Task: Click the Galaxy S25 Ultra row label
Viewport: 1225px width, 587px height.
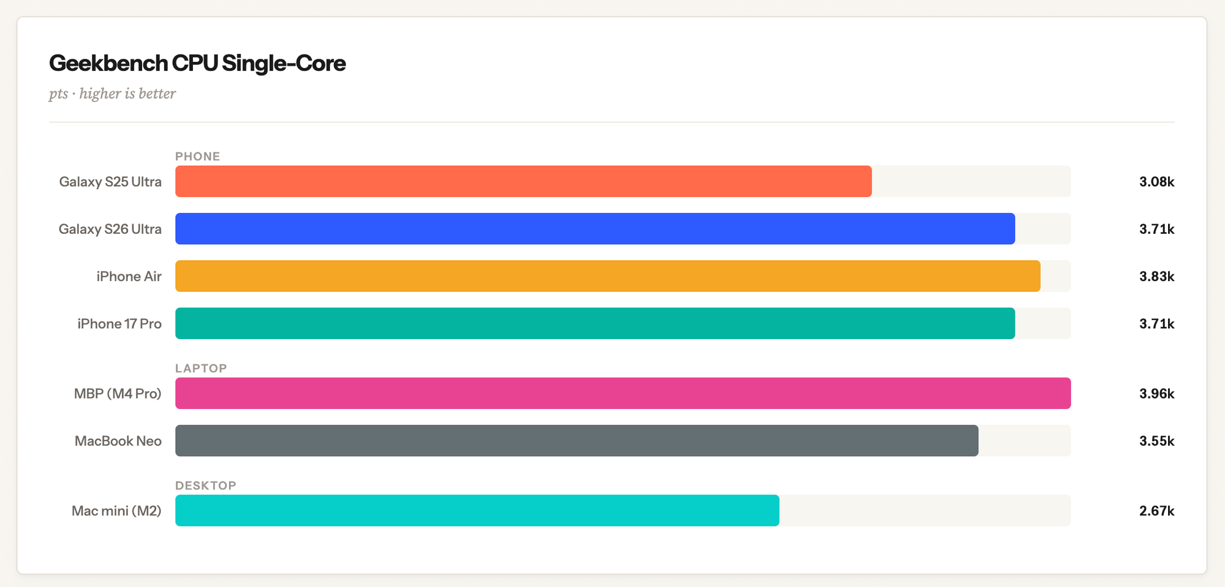Action: pos(110,182)
